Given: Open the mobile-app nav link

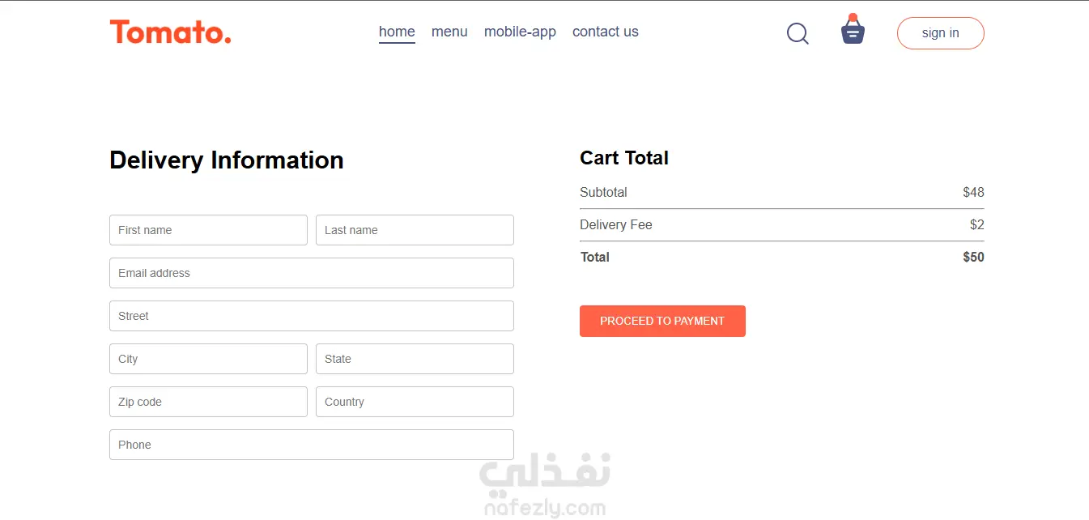Looking at the screenshot, I should pos(520,32).
